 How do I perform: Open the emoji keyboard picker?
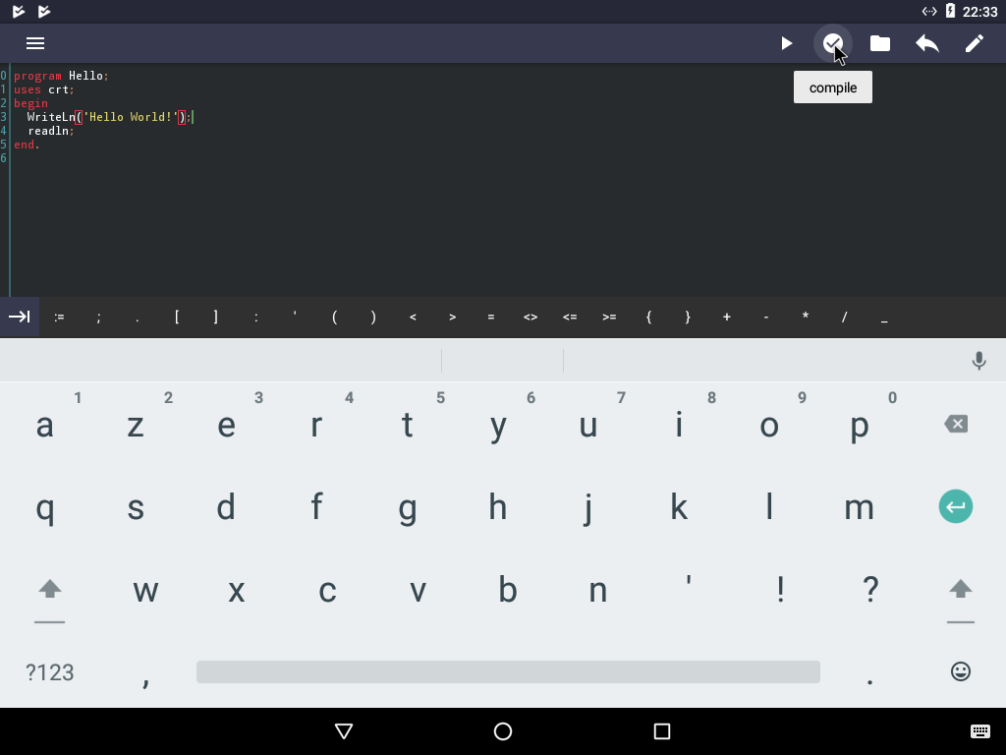coord(960,671)
